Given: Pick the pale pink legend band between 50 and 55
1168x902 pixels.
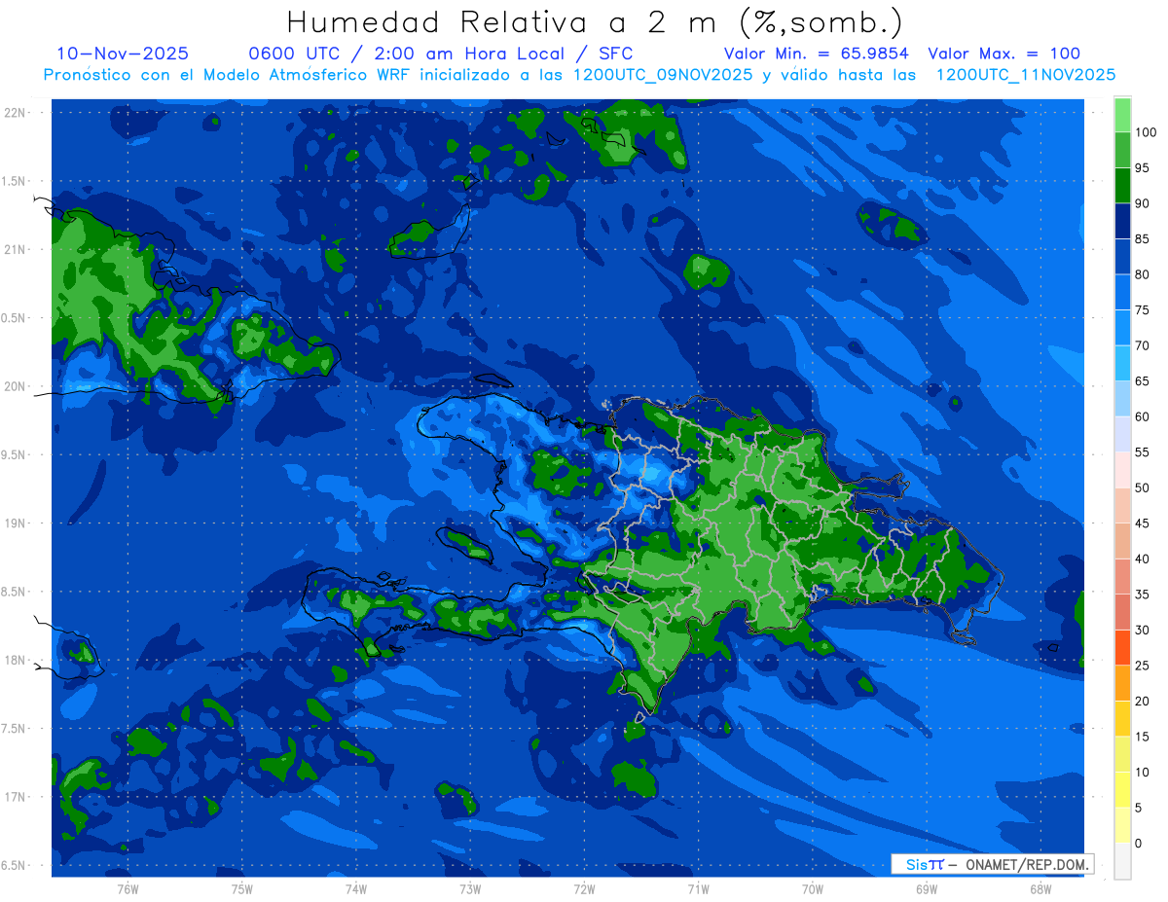Looking at the screenshot, I should tap(1121, 470).
